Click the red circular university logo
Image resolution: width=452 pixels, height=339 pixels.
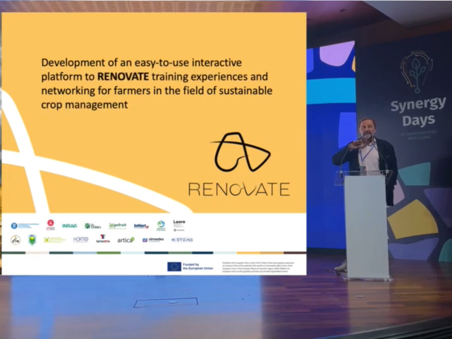[51, 224]
